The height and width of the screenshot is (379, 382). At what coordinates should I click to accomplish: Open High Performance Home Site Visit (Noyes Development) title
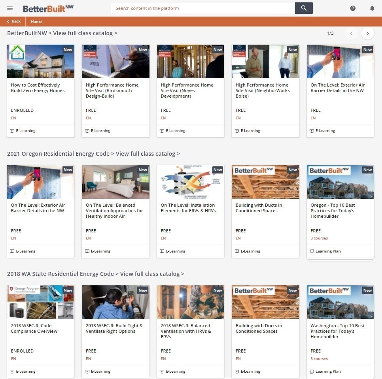click(x=187, y=91)
